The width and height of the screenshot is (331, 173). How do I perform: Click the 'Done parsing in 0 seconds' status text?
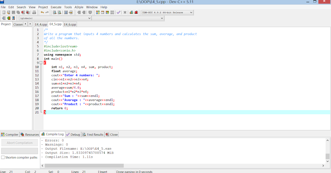coord(134,172)
